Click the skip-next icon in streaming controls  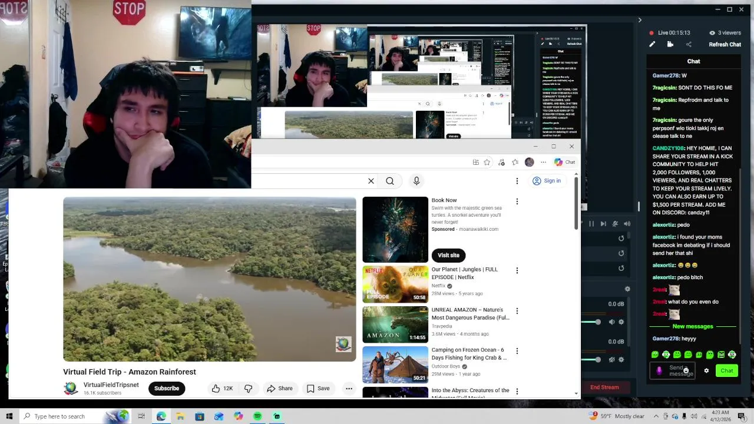603,224
